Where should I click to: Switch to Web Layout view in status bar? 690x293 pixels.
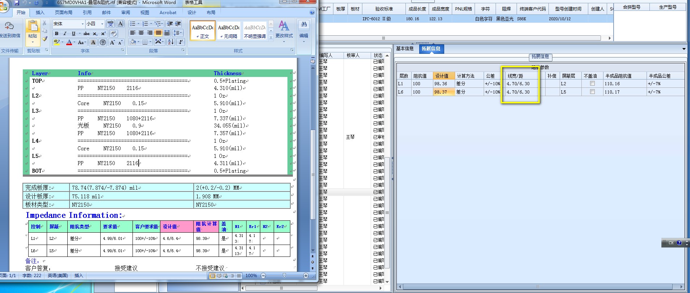pyautogui.click(x=226, y=276)
